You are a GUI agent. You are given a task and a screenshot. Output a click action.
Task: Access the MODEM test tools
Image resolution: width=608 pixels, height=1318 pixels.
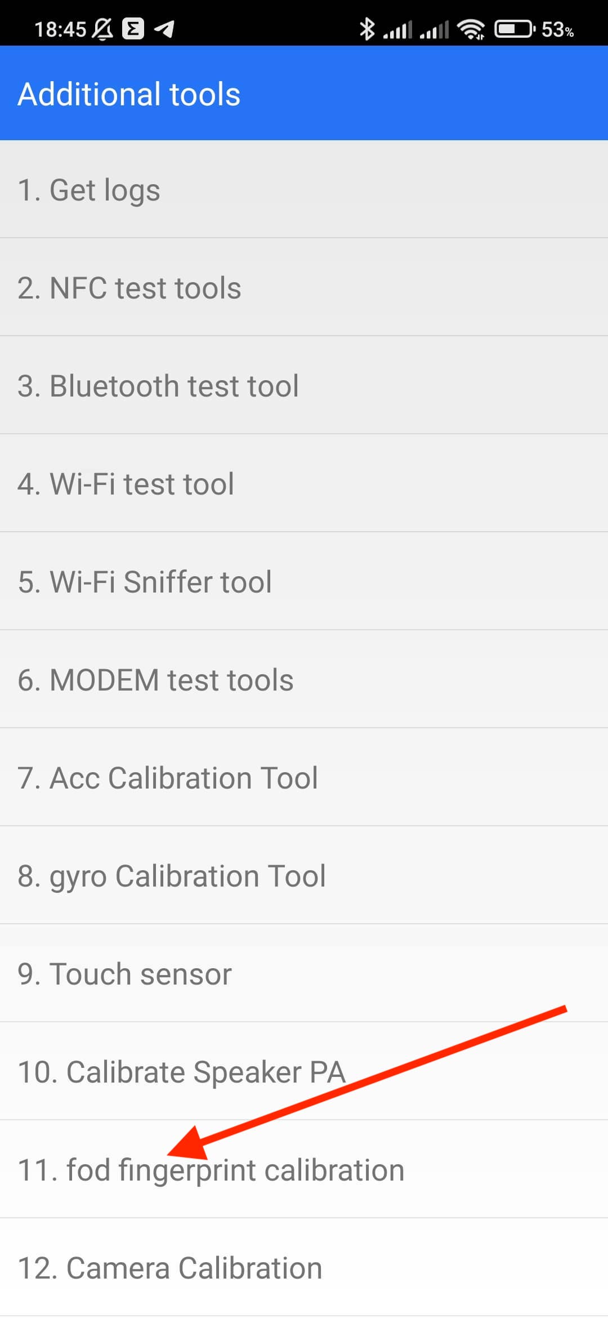(304, 680)
